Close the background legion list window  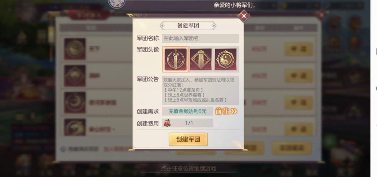point(322,14)
